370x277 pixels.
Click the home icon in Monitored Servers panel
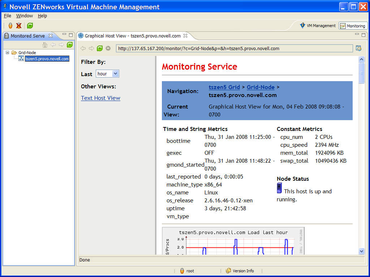(x=45, y=45)
